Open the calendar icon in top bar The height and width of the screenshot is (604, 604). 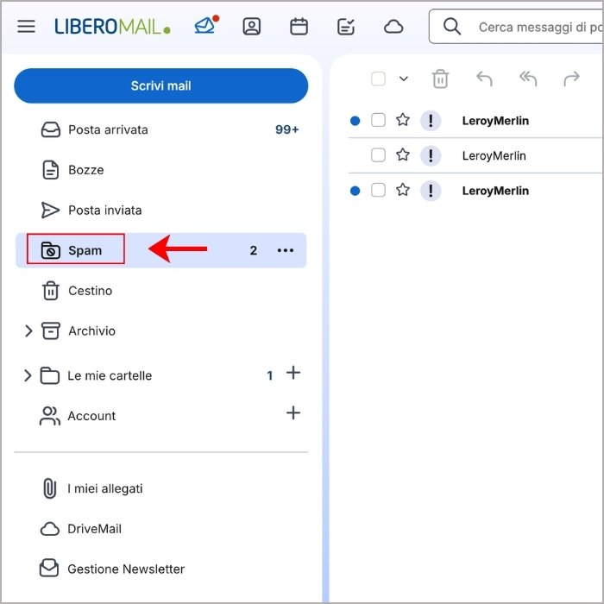coord(299,27)
